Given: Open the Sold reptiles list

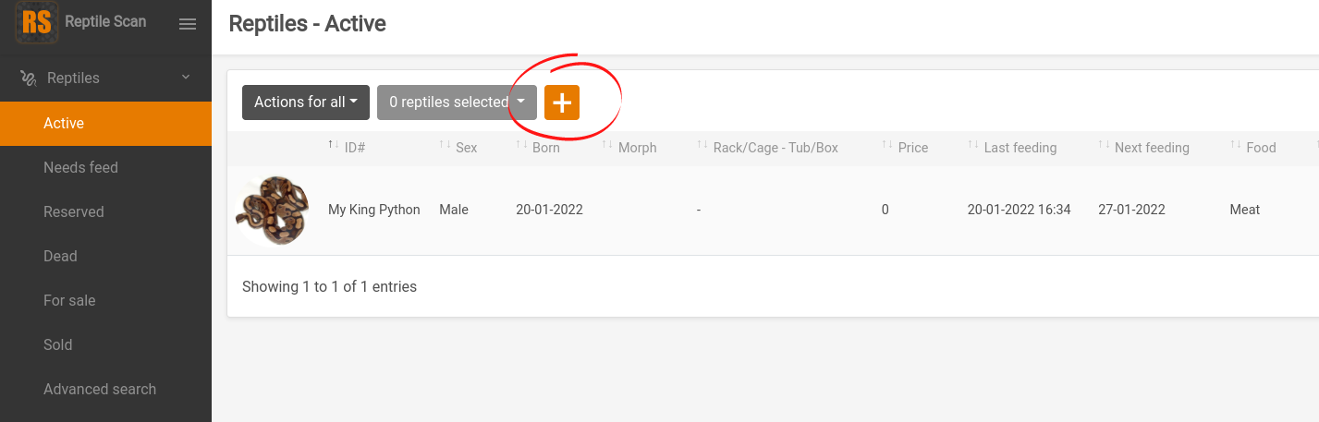Looking at the screenshot, I should [57, 345].
